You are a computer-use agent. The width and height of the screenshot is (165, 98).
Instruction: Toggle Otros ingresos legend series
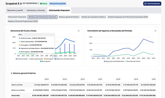[45, 61]
